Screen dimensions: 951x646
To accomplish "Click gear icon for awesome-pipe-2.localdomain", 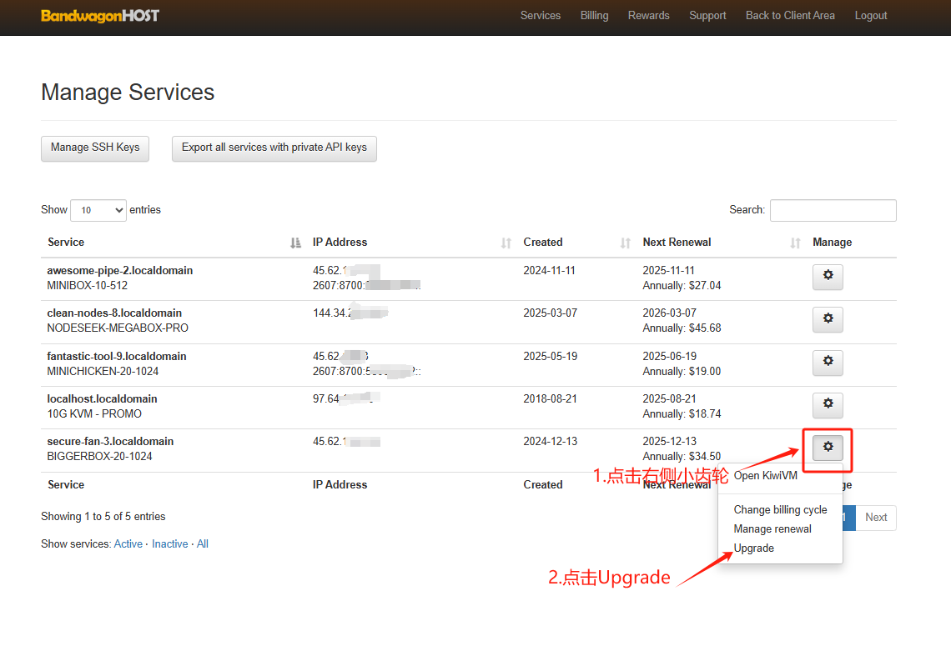I will coord(828,277).
